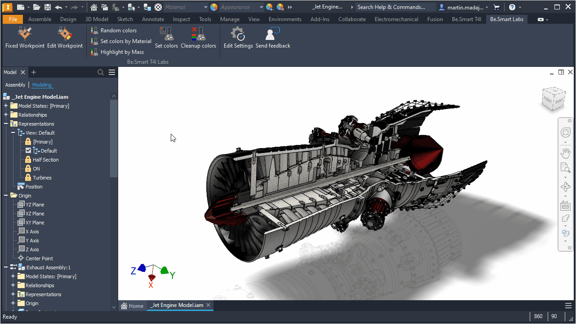Click the ViewCube in the viewport
The image size is (576, 324).
(x=553, y=99)
